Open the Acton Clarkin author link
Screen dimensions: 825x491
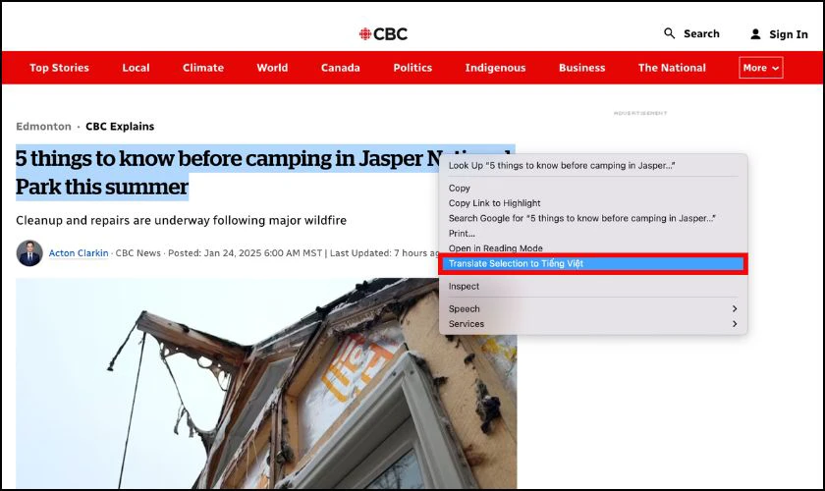coord(79,253)
